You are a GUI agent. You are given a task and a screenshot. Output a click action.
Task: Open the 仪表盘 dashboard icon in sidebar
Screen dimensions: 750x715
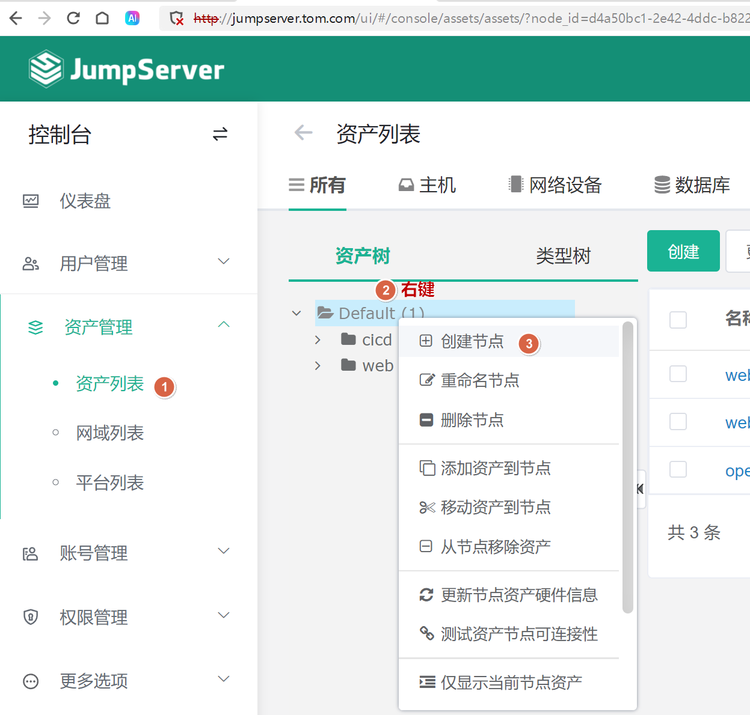point(31,201)
